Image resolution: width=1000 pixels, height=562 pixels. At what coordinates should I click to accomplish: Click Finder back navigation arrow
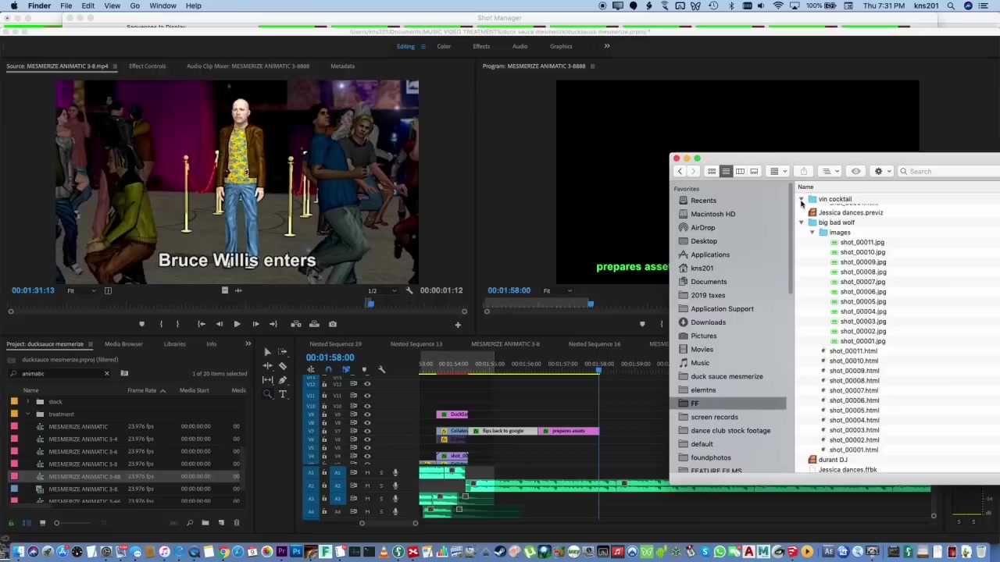tap(680, 172)
